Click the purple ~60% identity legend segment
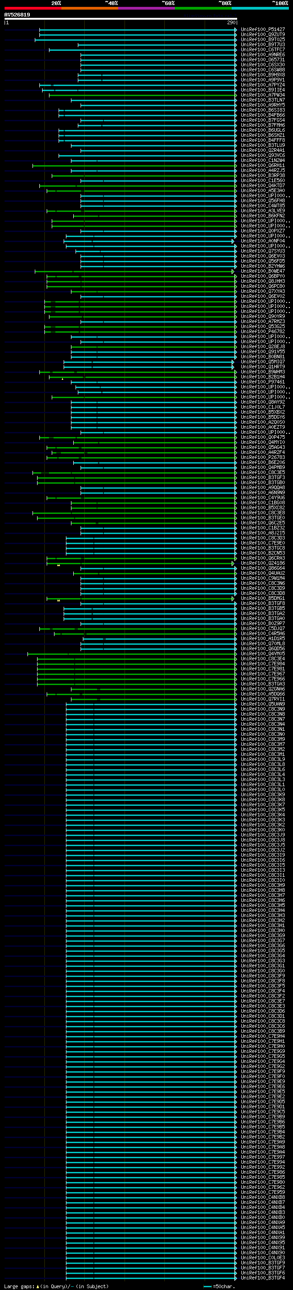 pyautogui.click(x=146, y=8)
